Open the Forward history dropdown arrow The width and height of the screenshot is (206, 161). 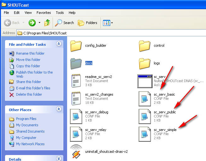pyautogui.click(x=39, y=23)
